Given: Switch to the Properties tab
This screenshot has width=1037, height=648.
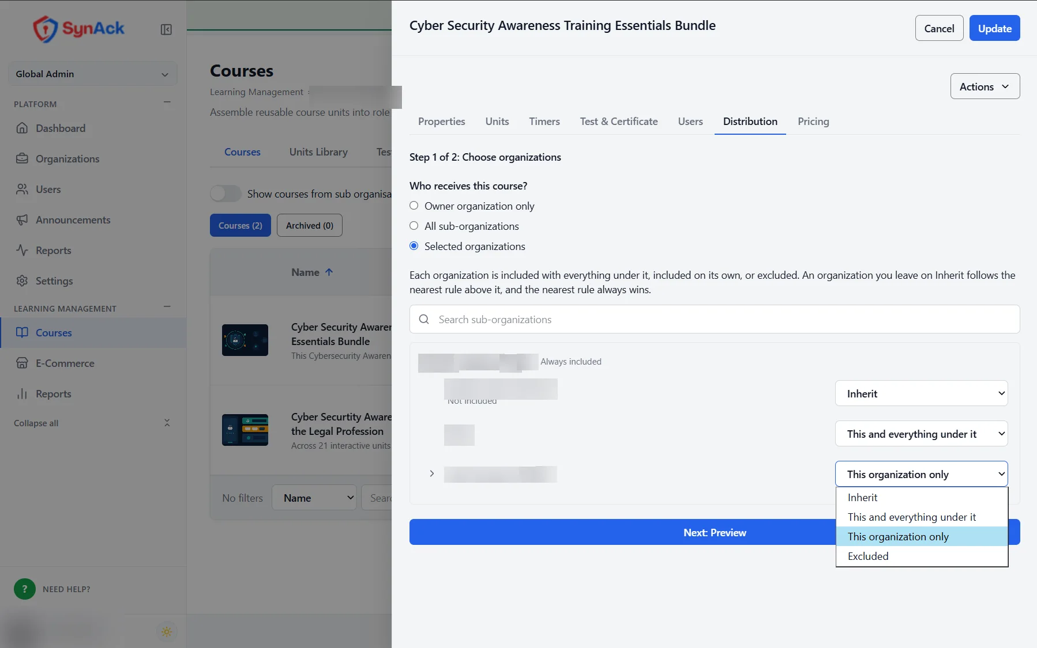Looking at the screenshot, I should click(x=441, y=122).
